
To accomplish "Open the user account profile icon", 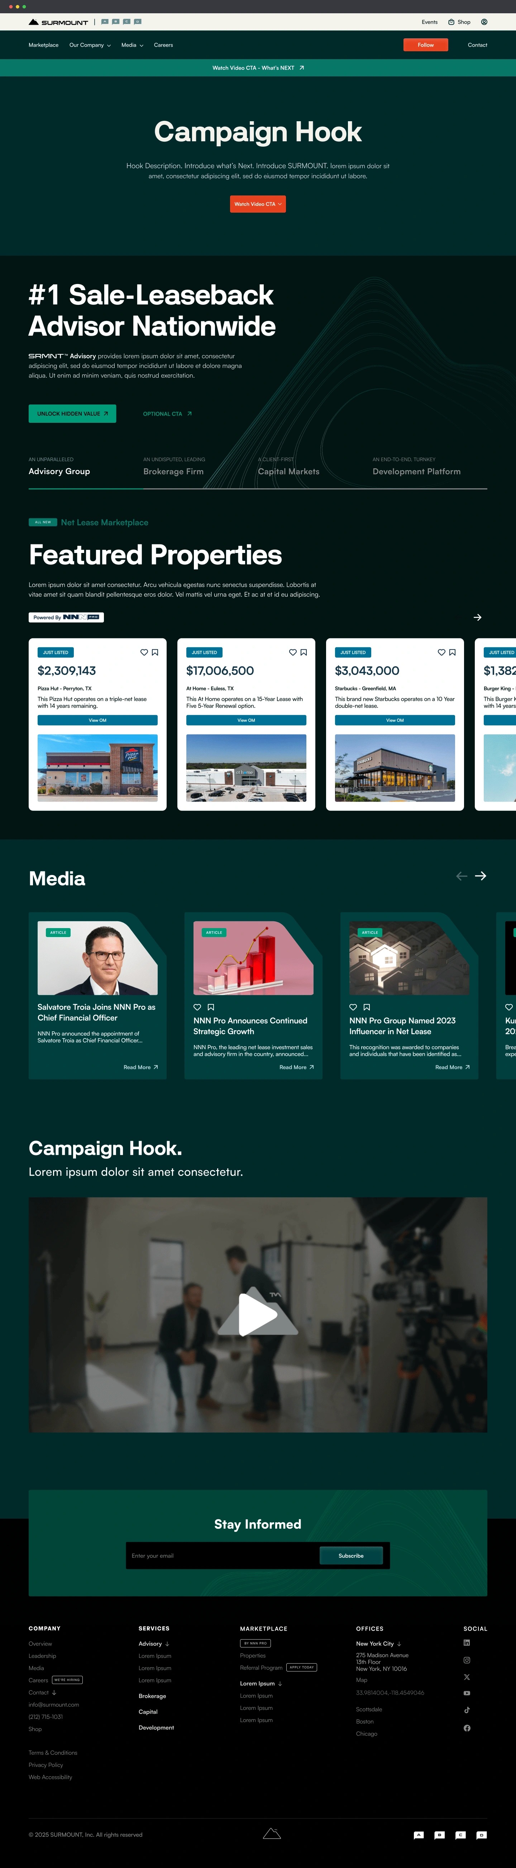I will (x=484, y=22).
